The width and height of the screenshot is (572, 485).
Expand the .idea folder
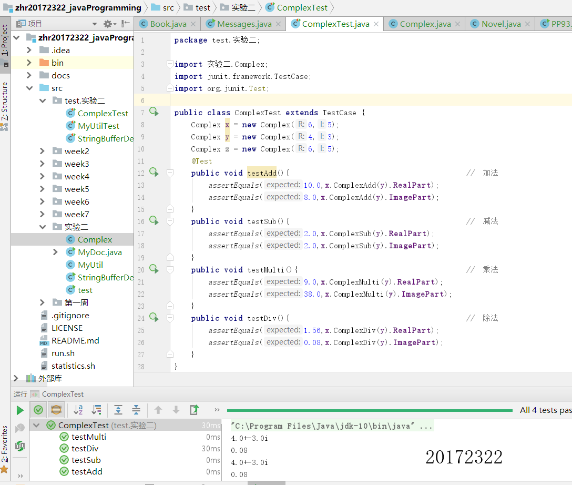click(29, 50)
